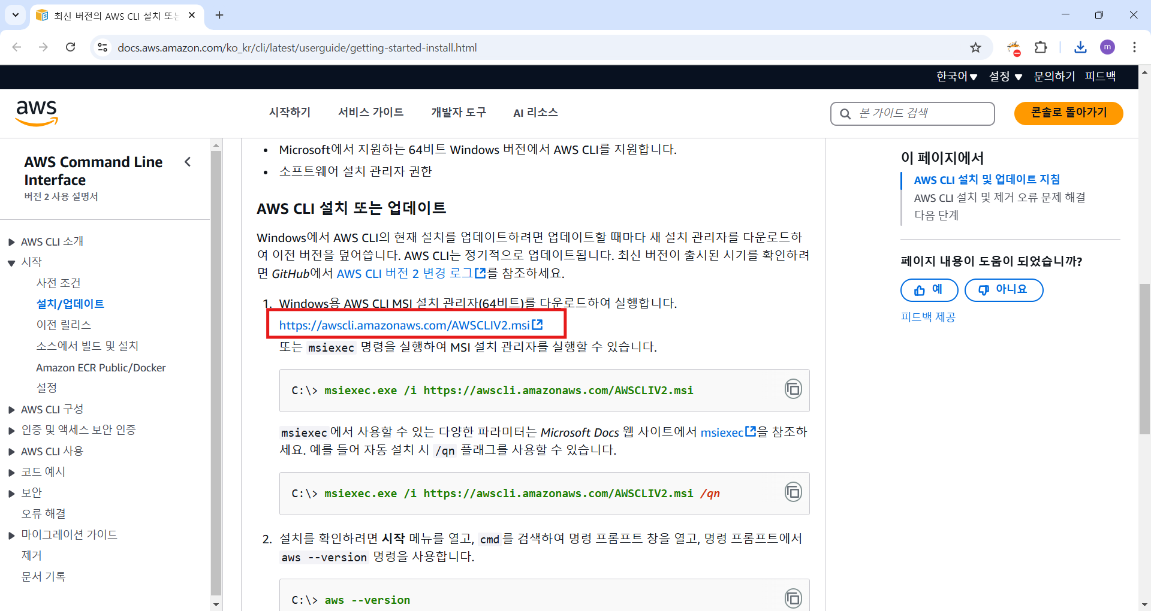Click the page vertical scrollbar thumb

[x=1144, y=358]
